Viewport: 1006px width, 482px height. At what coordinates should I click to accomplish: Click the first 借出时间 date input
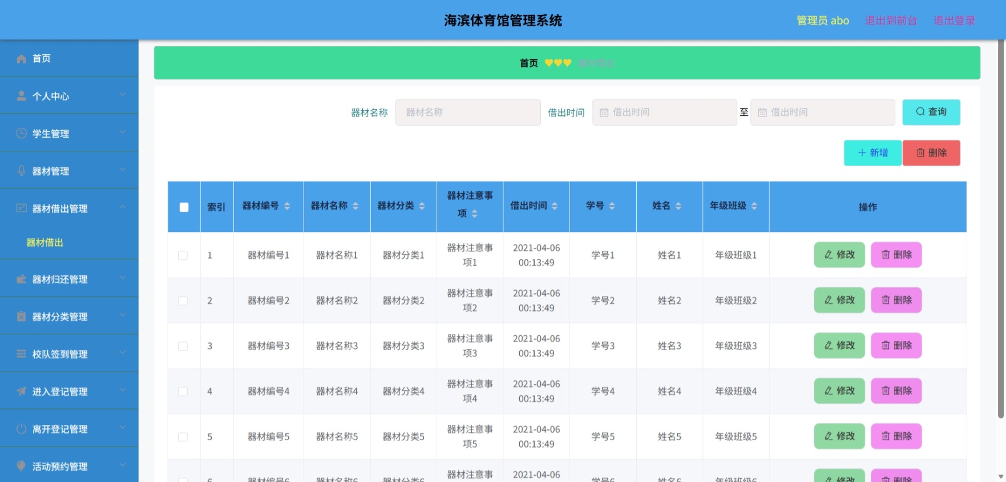(665, 113)
